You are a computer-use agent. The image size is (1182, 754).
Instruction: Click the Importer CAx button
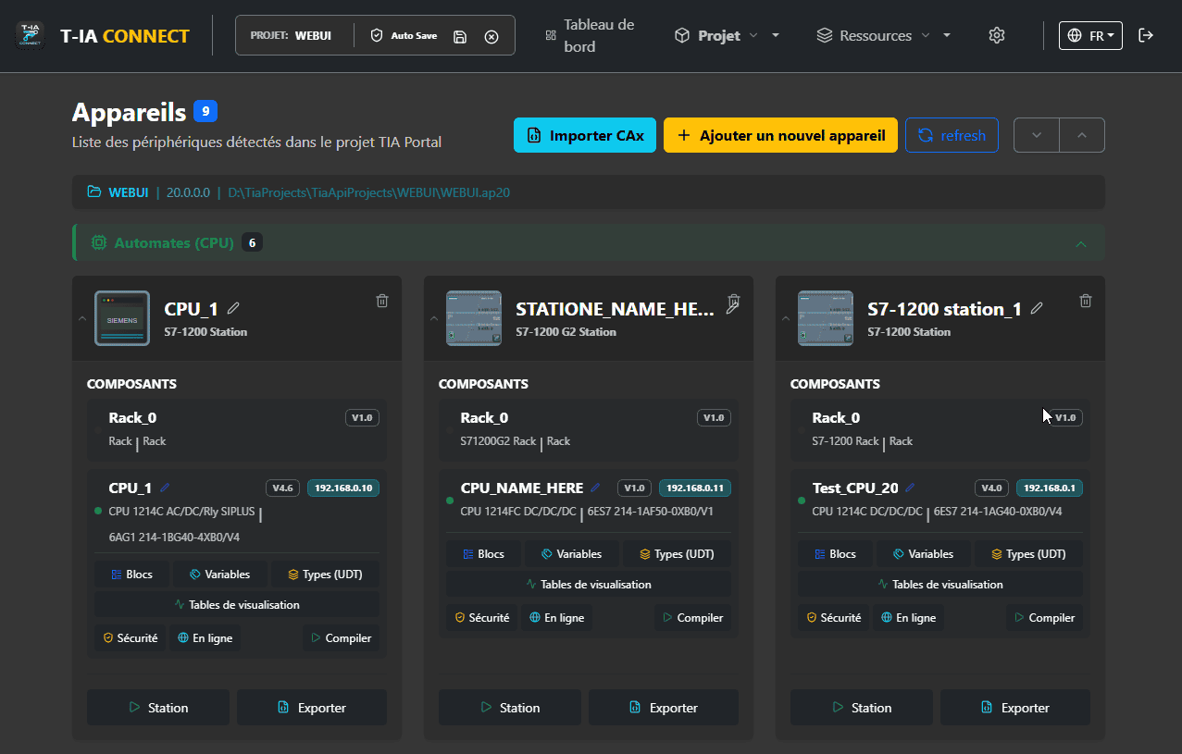[585, 135]
